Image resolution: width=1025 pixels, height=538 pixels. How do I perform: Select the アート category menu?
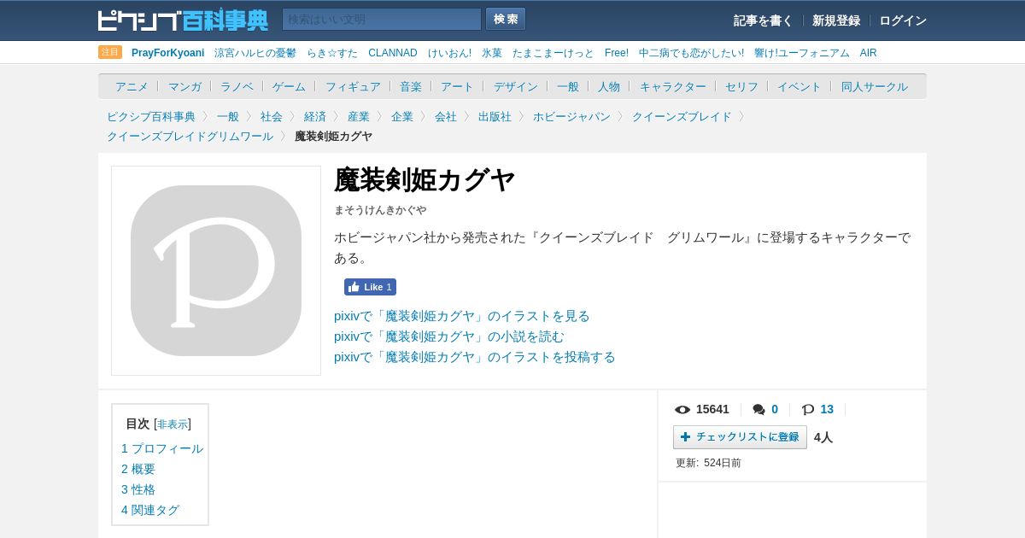tap(457, 86)
